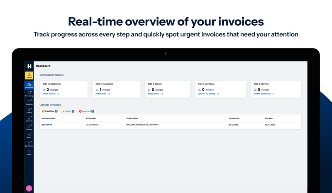Viewport: 332px width, 193px height.
Task: Switch to the urgent invoices Alerts tab
Action: click(x=68, y=111)
